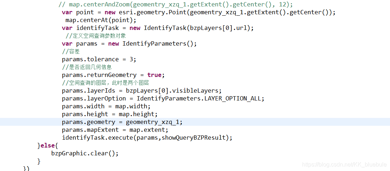
Task: Click the 'var identifyTask = new IdentifyTask' line
Action: pos(158,28)
